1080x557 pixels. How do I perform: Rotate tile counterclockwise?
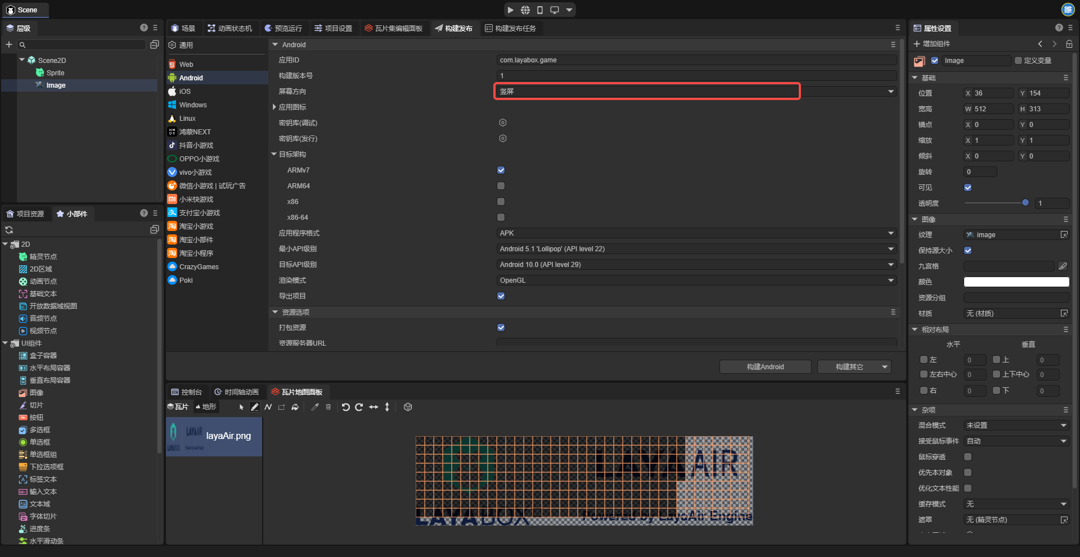[345, 407]
